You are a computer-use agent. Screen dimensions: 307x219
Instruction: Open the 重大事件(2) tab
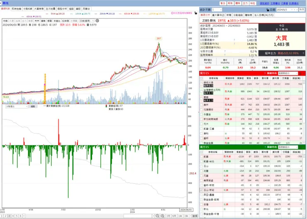218,15
